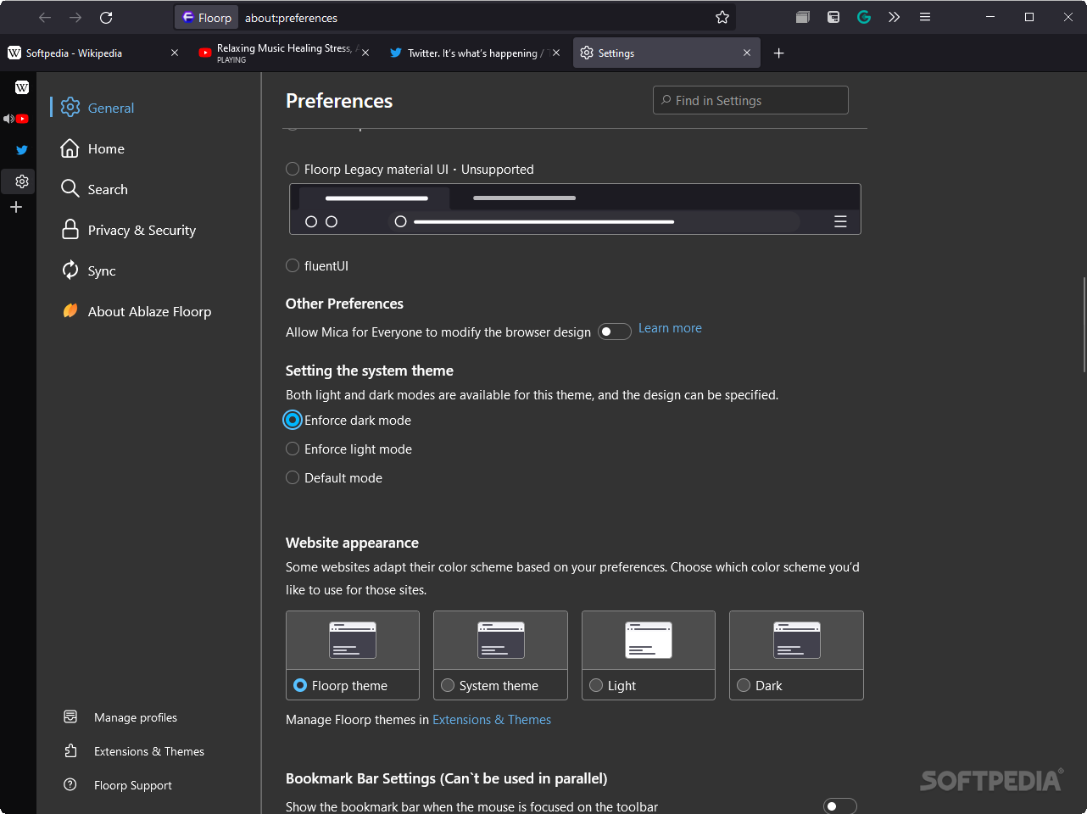Select the Settings tab
The height and width of the screenshot is (814, 1087).
point(666,53)
